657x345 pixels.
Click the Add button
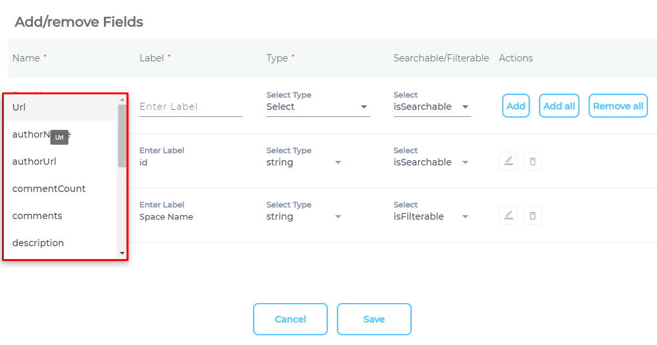pos(516,106)
